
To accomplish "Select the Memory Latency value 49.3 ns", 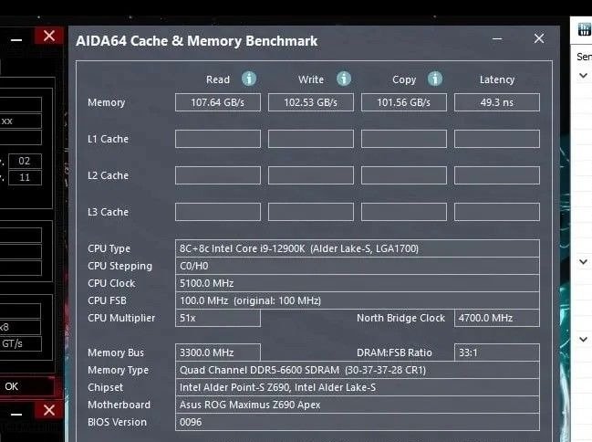I will point(497,102).
